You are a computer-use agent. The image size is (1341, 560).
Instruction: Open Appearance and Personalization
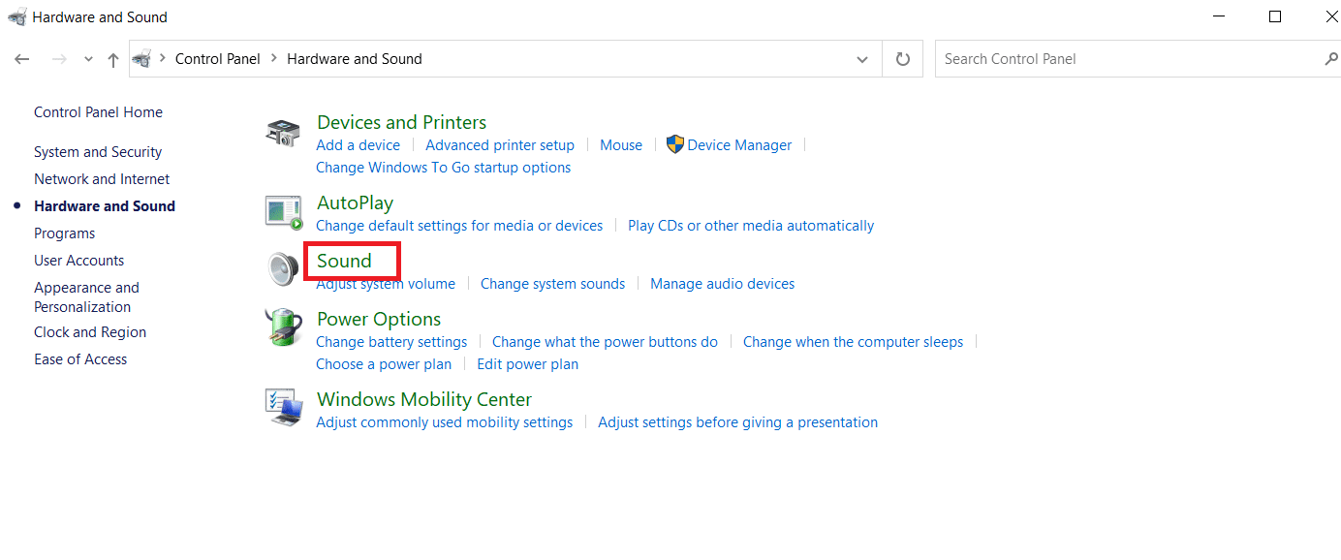86,297
